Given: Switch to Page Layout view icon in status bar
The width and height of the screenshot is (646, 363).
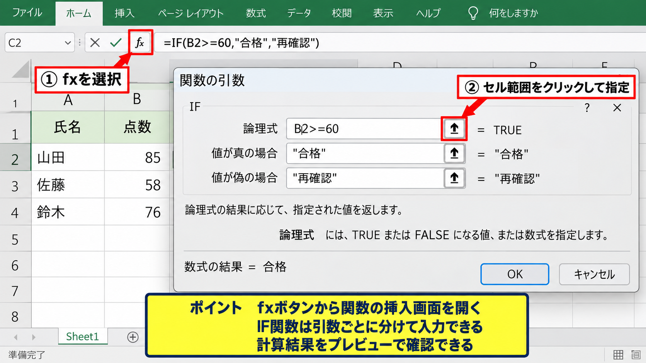Looking at the screenshot, I should coord(636,355).
